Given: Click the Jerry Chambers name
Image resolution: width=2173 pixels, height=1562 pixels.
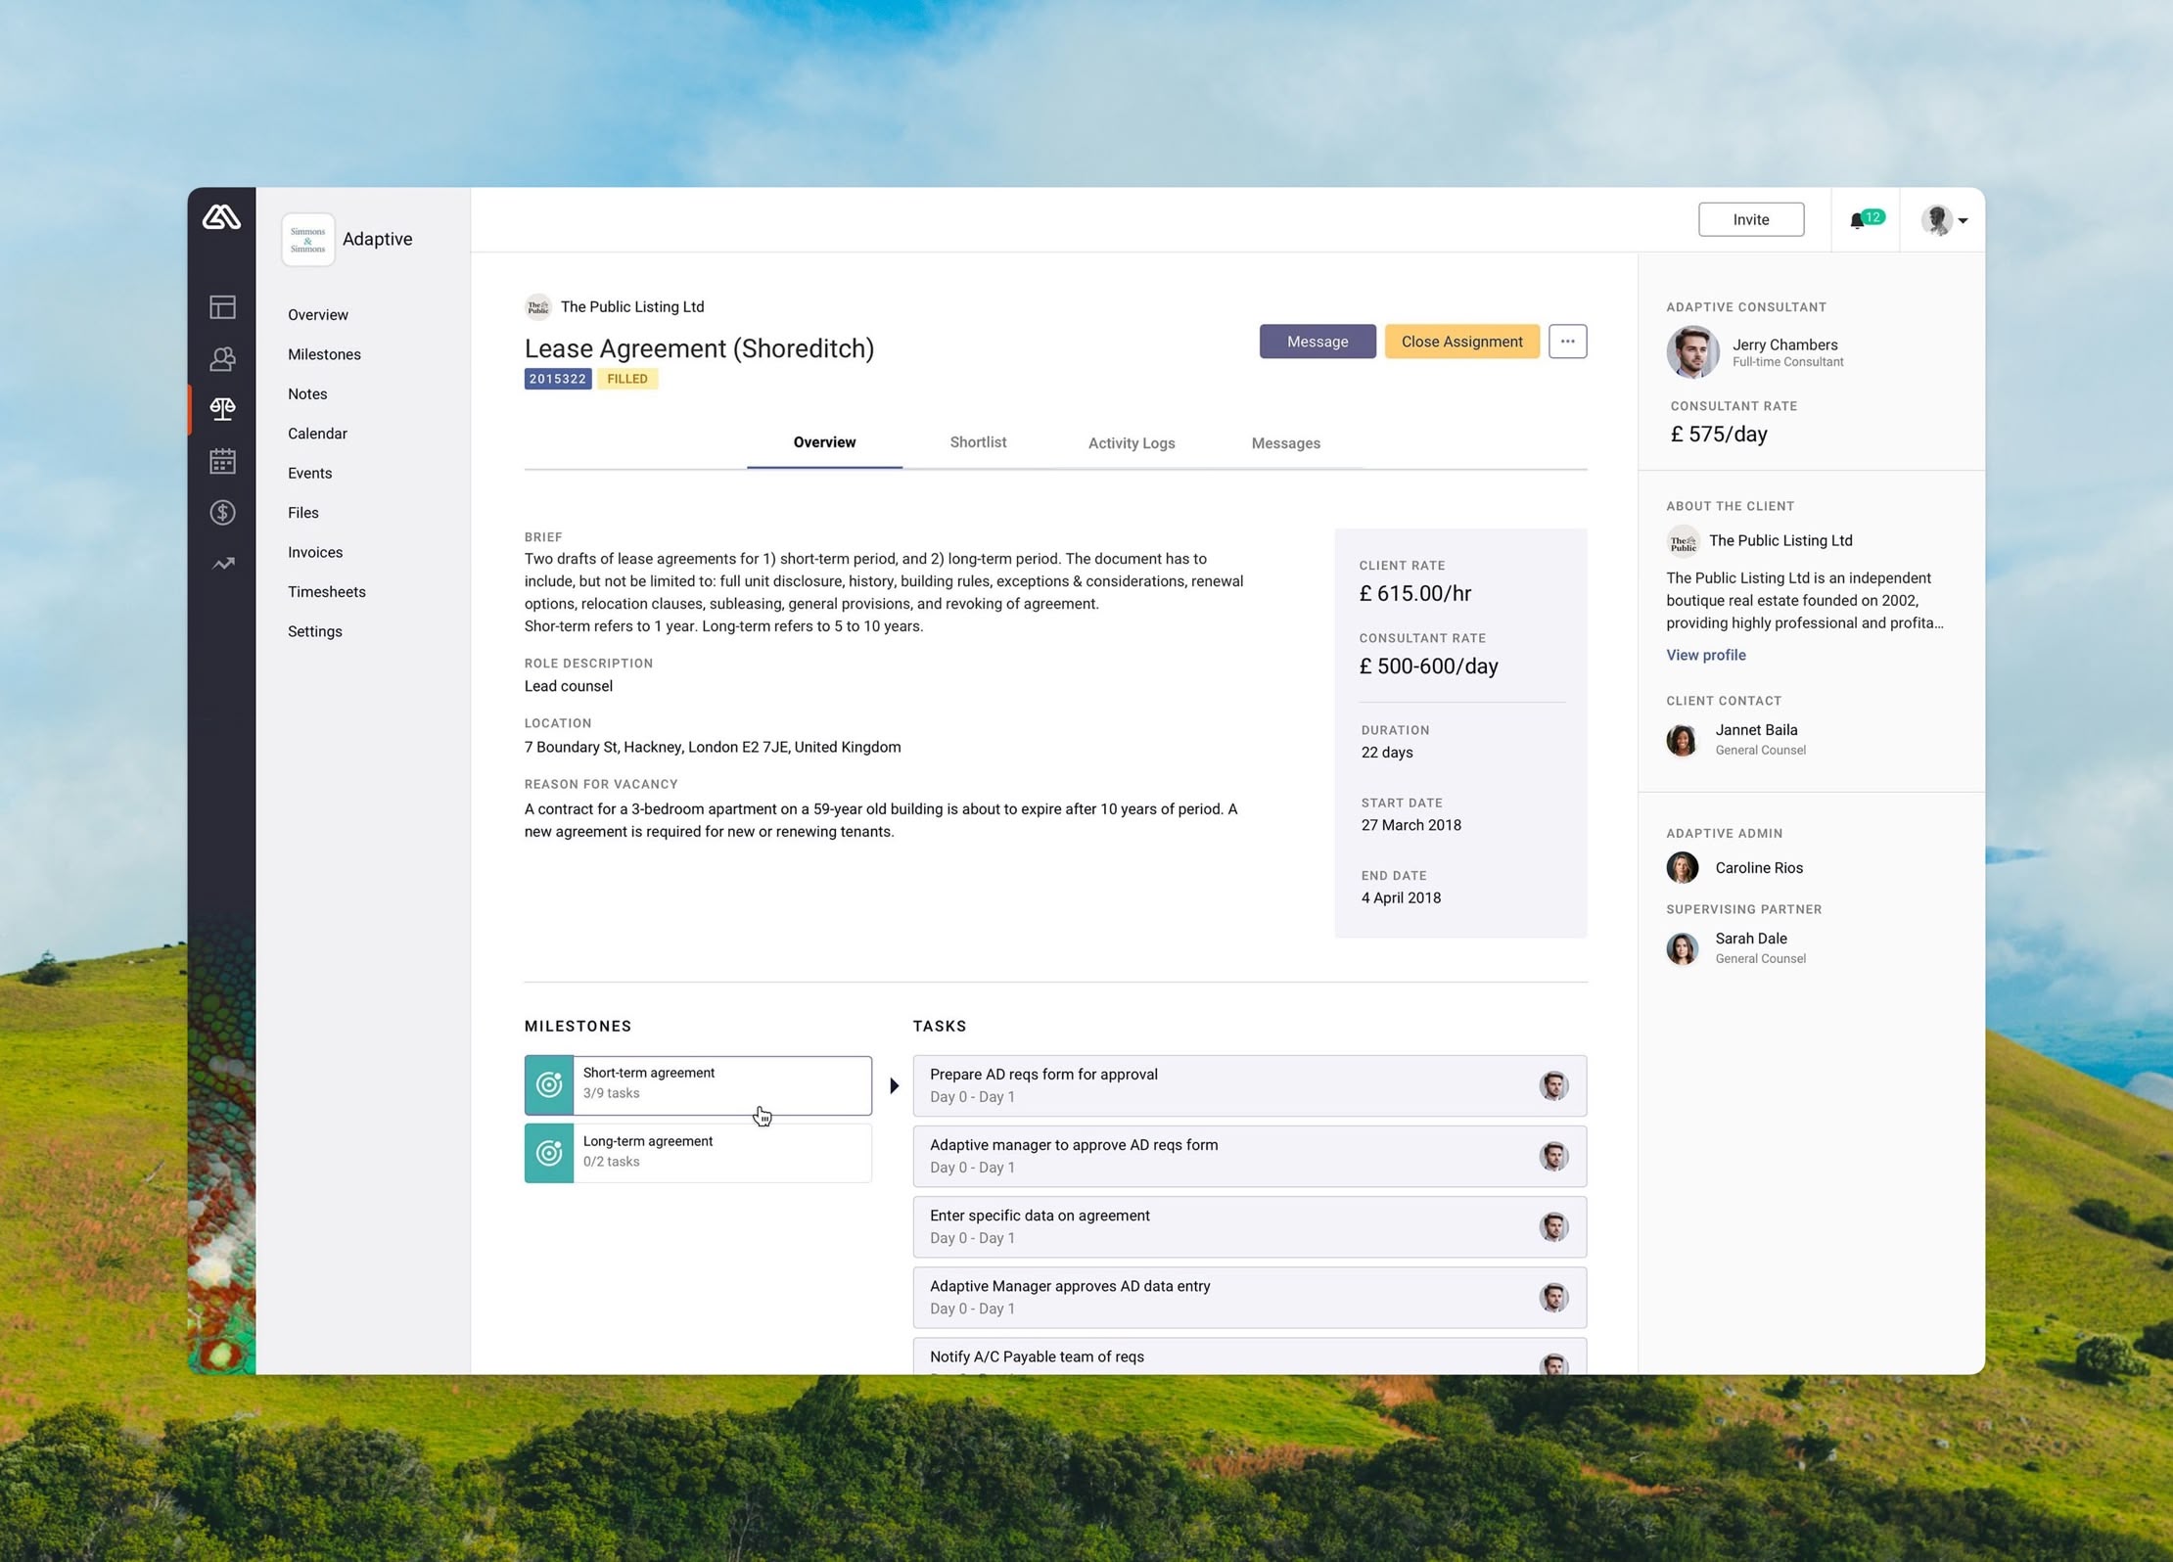Looking at the screenshot, I should pos(1784,345).
